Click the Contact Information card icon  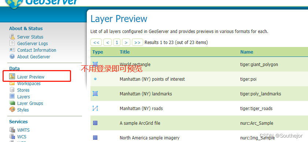point(12,50)
